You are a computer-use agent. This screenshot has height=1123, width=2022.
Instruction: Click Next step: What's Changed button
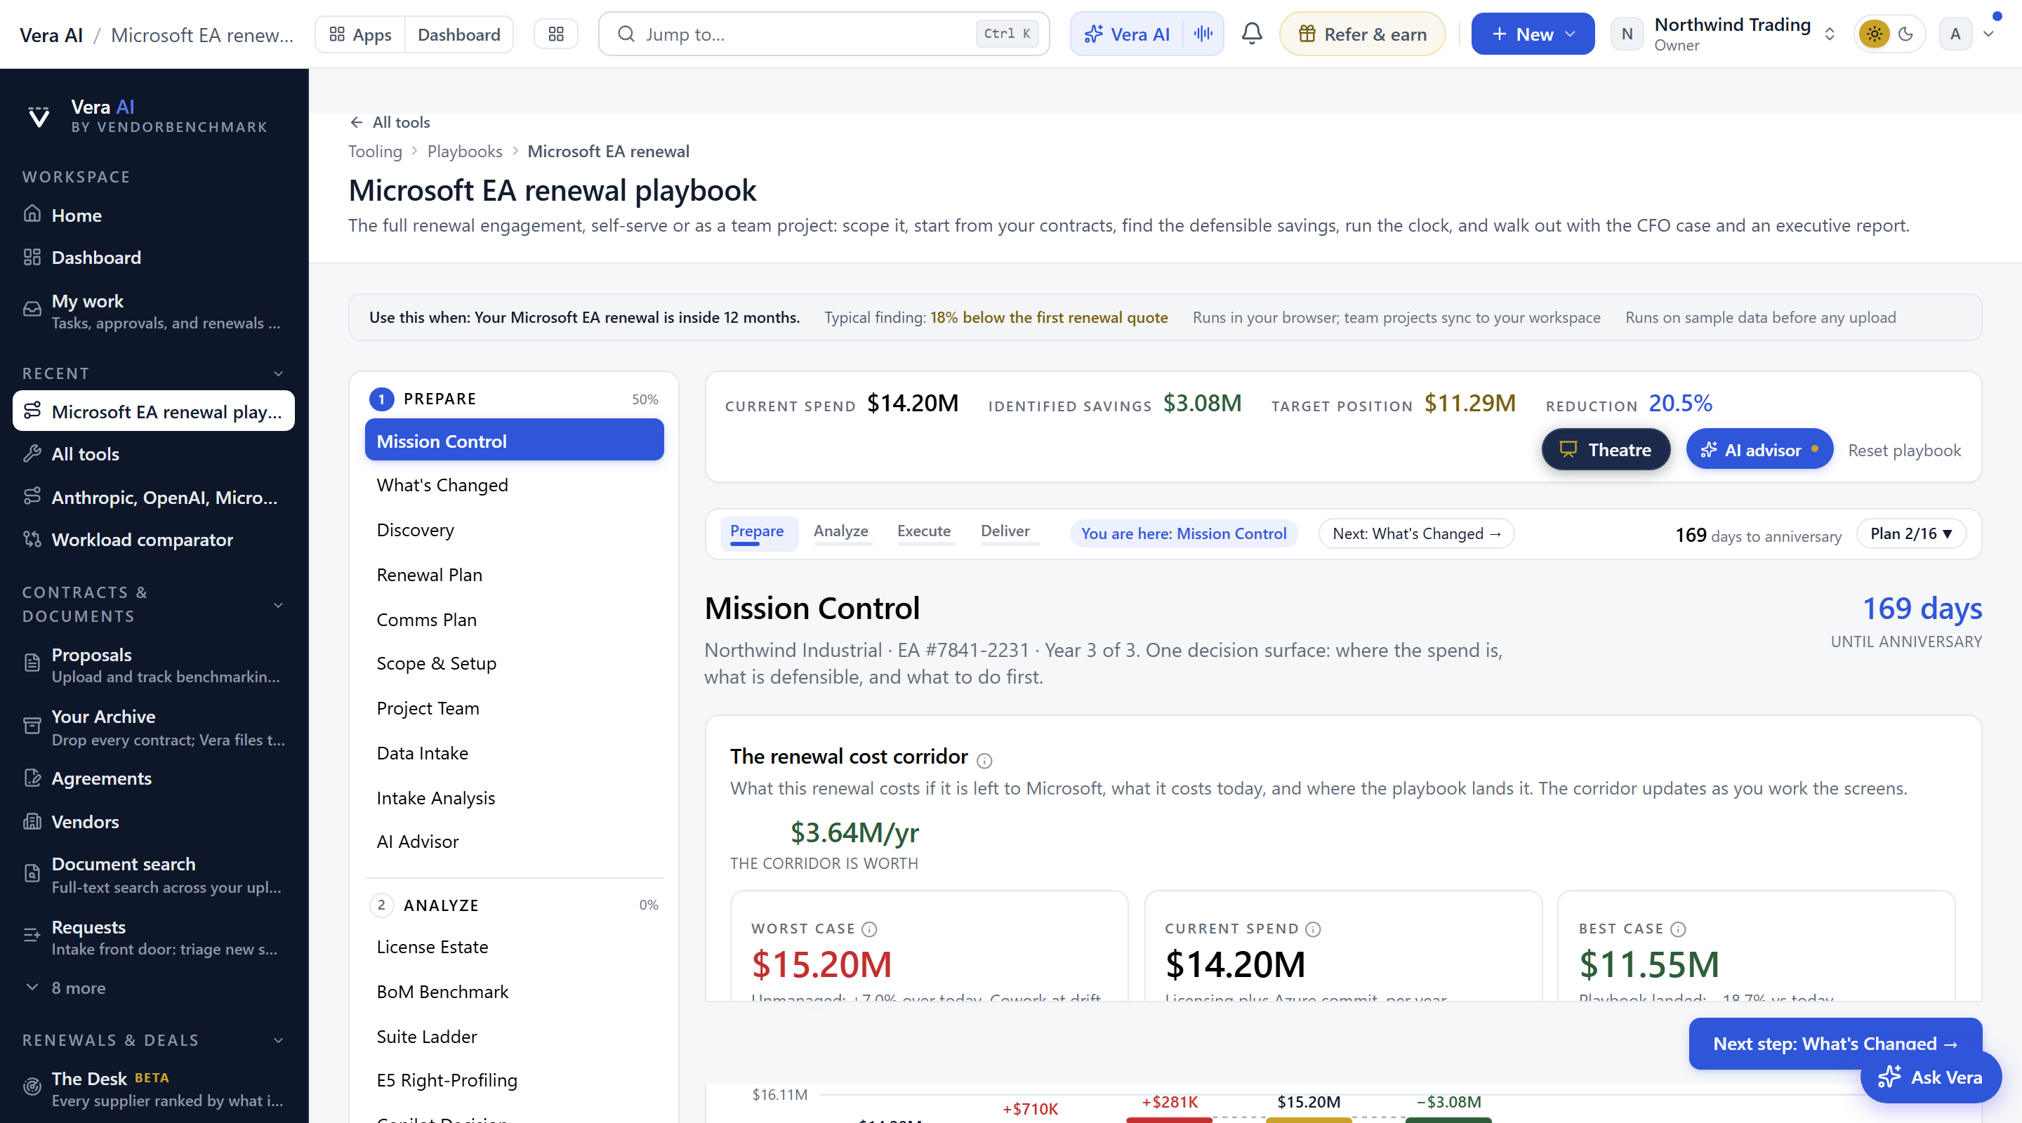1835,1043
